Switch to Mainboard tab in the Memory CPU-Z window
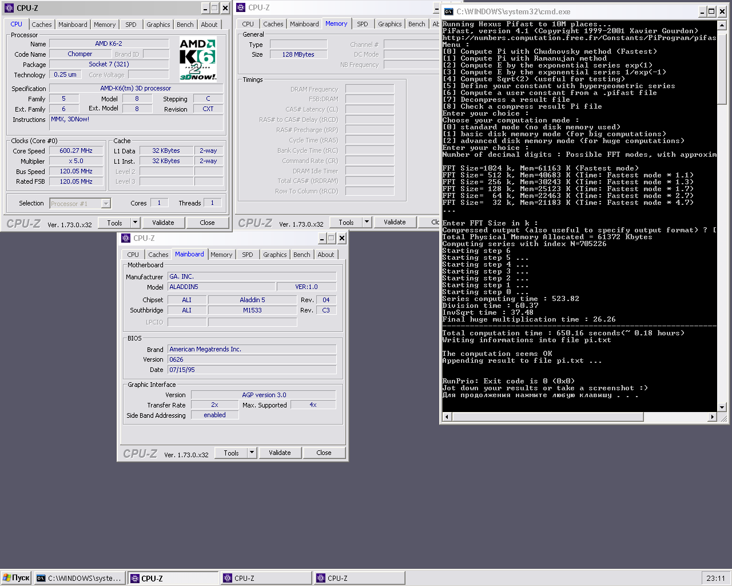Viewport: 732px width, 586px height. pyautogui.click(x=304, y=24)
